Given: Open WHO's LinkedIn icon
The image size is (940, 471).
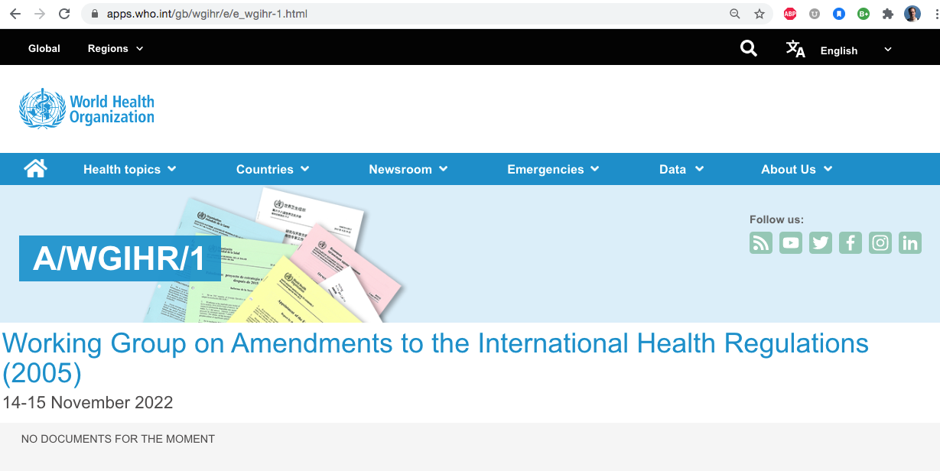Looking at the screenshot, I should point(910,243).
